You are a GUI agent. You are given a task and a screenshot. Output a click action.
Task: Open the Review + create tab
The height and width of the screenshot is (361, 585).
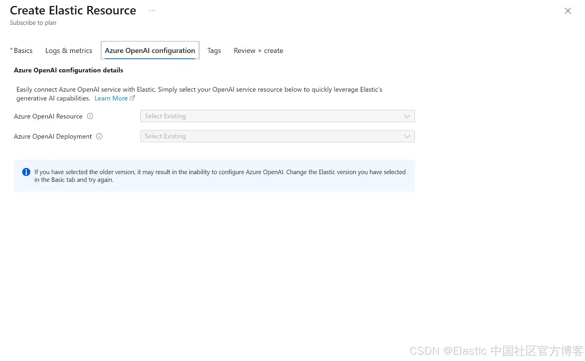[258, 50]
